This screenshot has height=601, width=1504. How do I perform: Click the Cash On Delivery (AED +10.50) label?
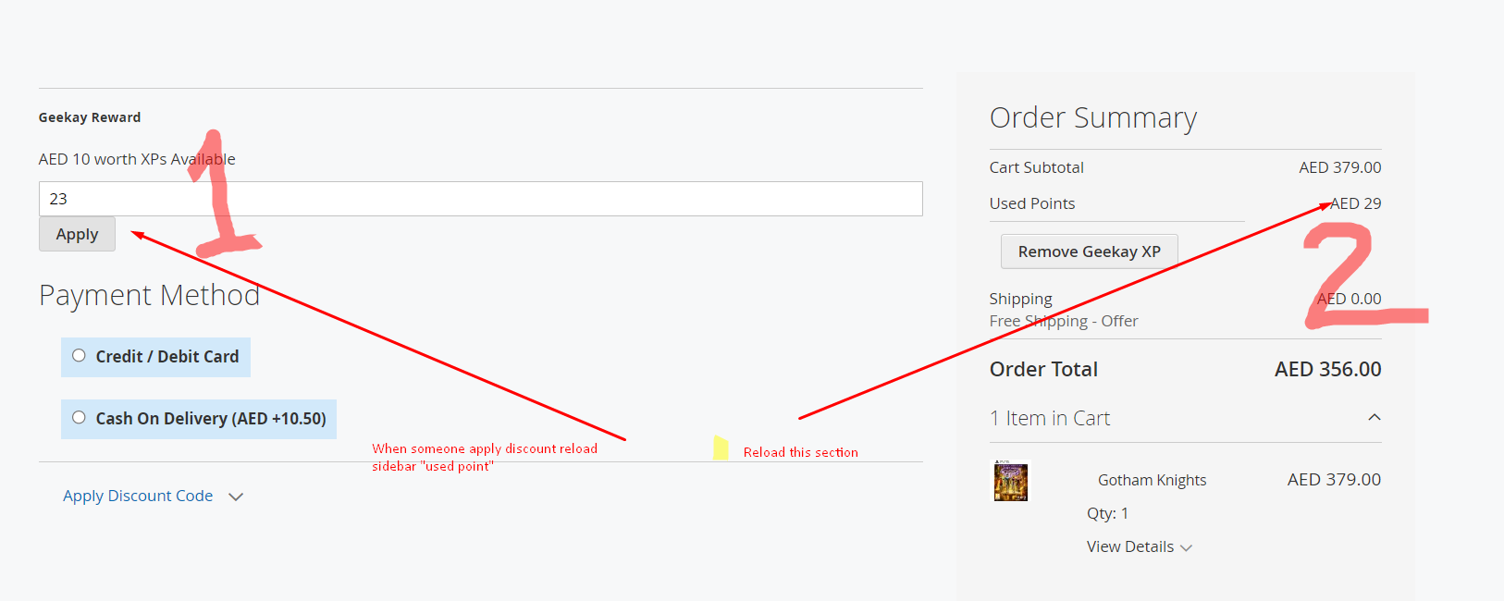pyautogui.click(x=211, y=419)
